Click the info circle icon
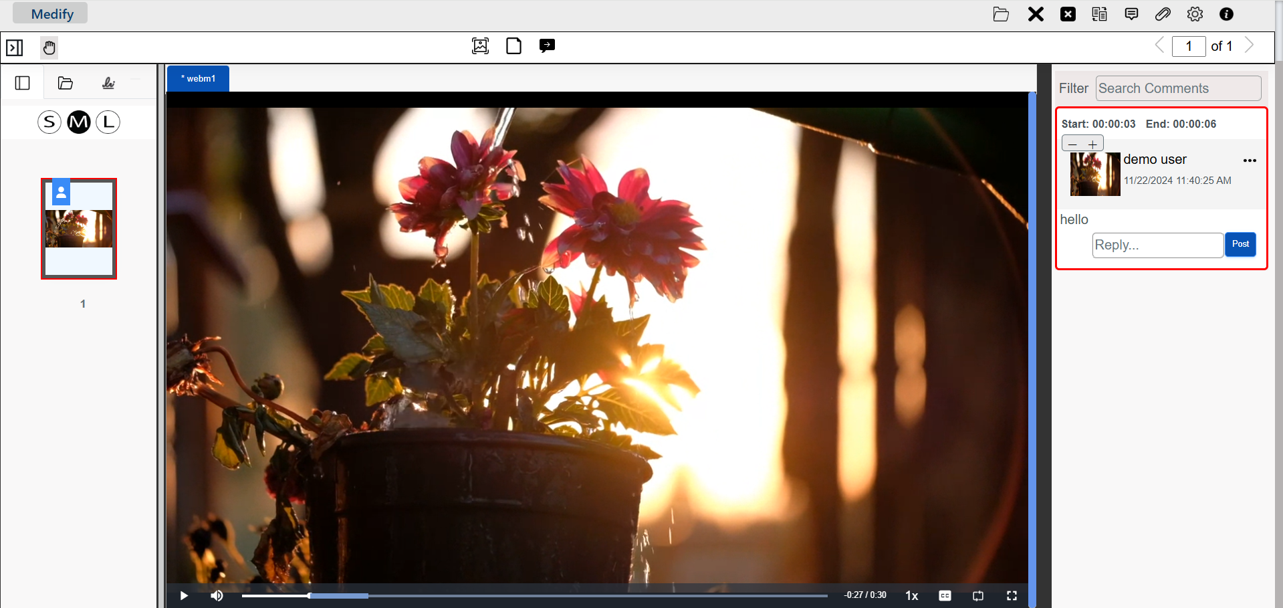 click(1226, 14)
